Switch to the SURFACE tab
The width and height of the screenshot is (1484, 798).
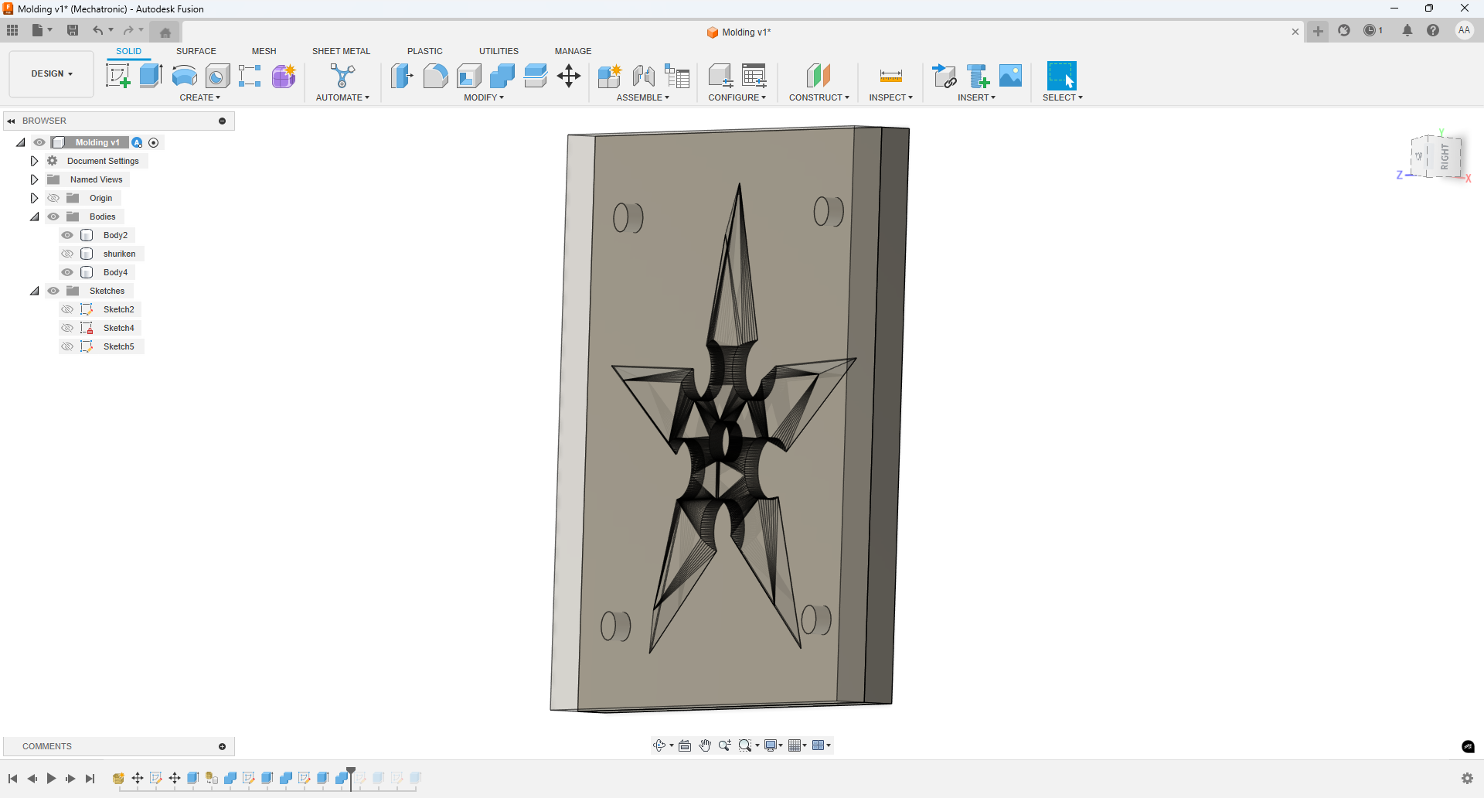point(196,51)
